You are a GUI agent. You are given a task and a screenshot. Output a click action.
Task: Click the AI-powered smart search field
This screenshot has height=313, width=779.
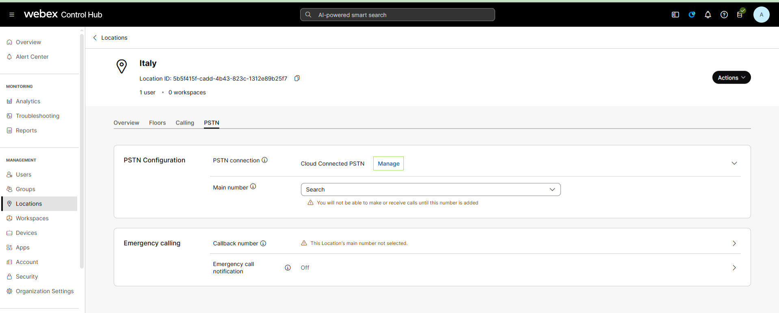[397, 15]
